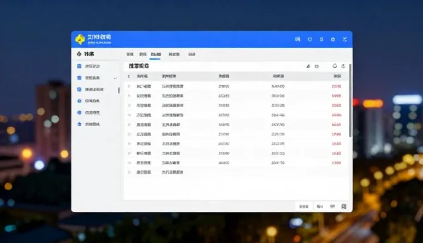Screen dimensions: 423x243
Task: Switch to the second tab above the table
Action: [x=143, y=54]
